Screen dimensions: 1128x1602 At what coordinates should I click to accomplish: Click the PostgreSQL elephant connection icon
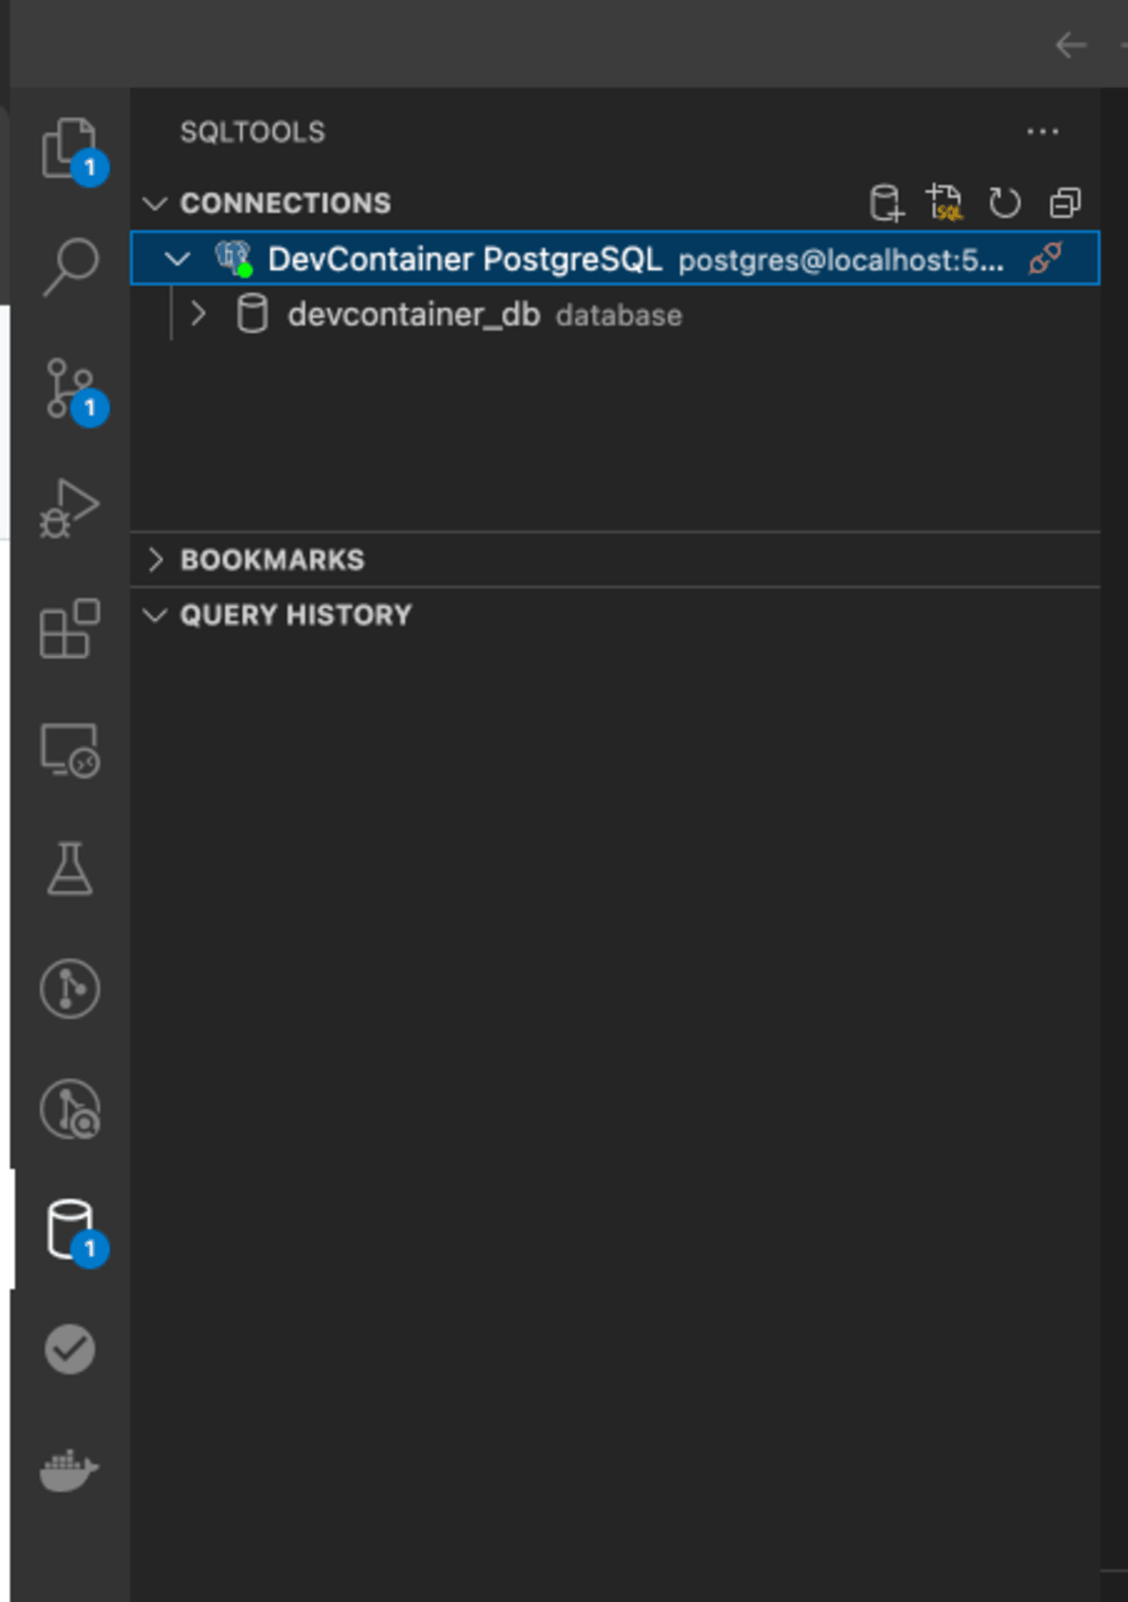[x=234, y=259]
